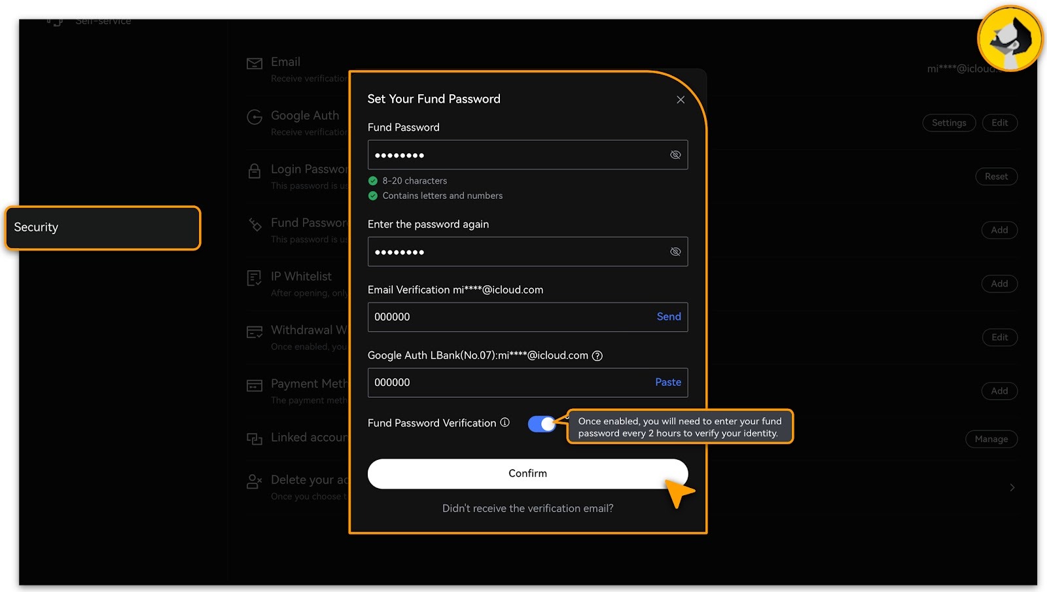This screenshot has width=1047, height=592.
Task: Click the Google Auth G icon
Action: 254,117
